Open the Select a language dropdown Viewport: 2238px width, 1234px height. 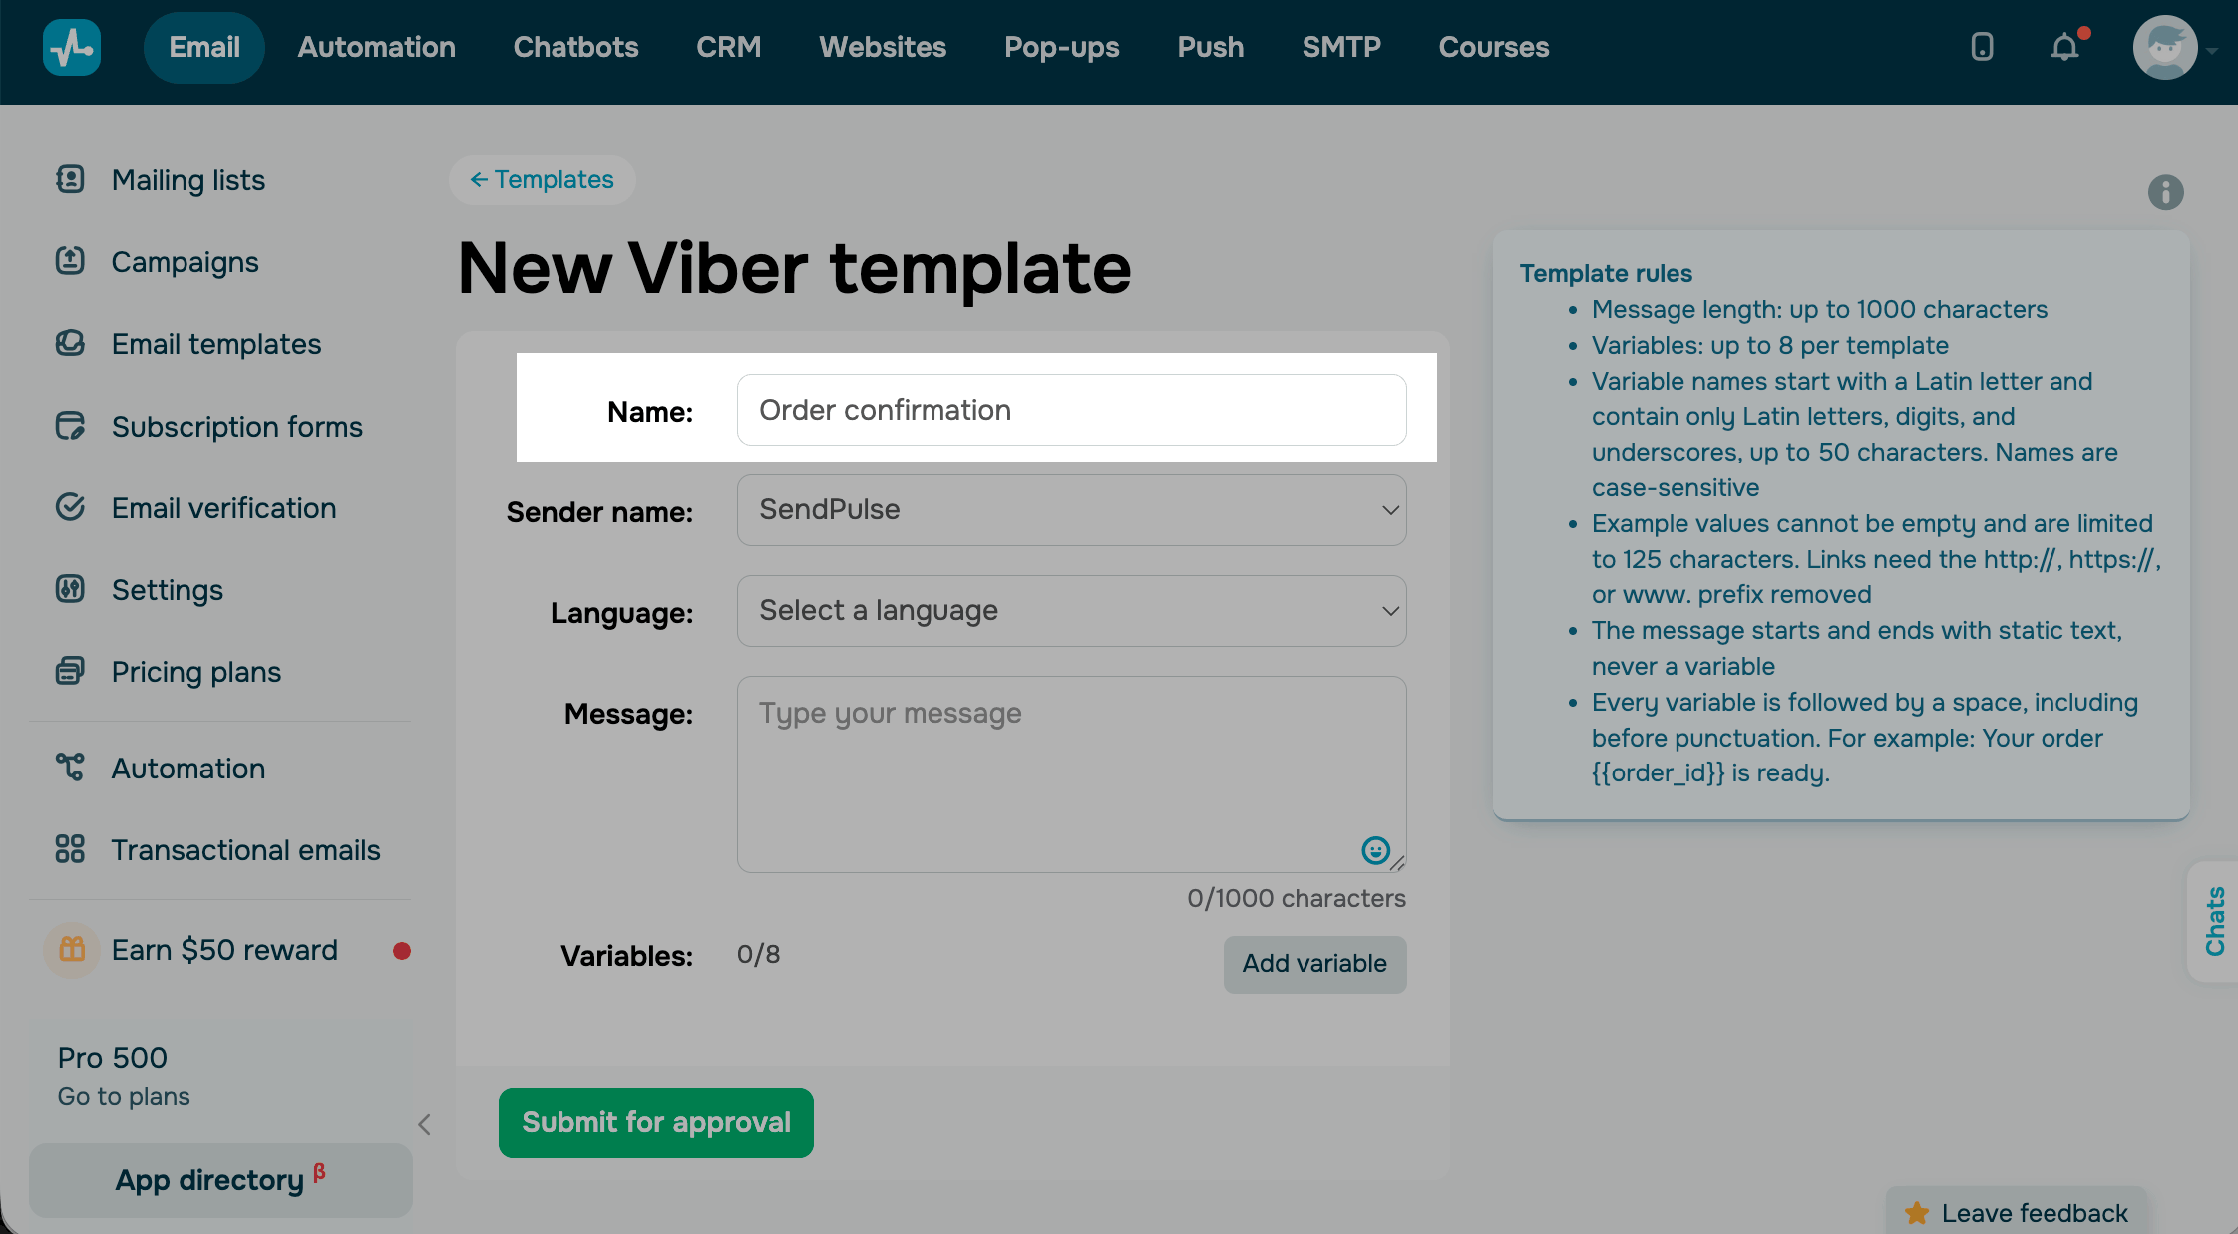coord(1071,611)
